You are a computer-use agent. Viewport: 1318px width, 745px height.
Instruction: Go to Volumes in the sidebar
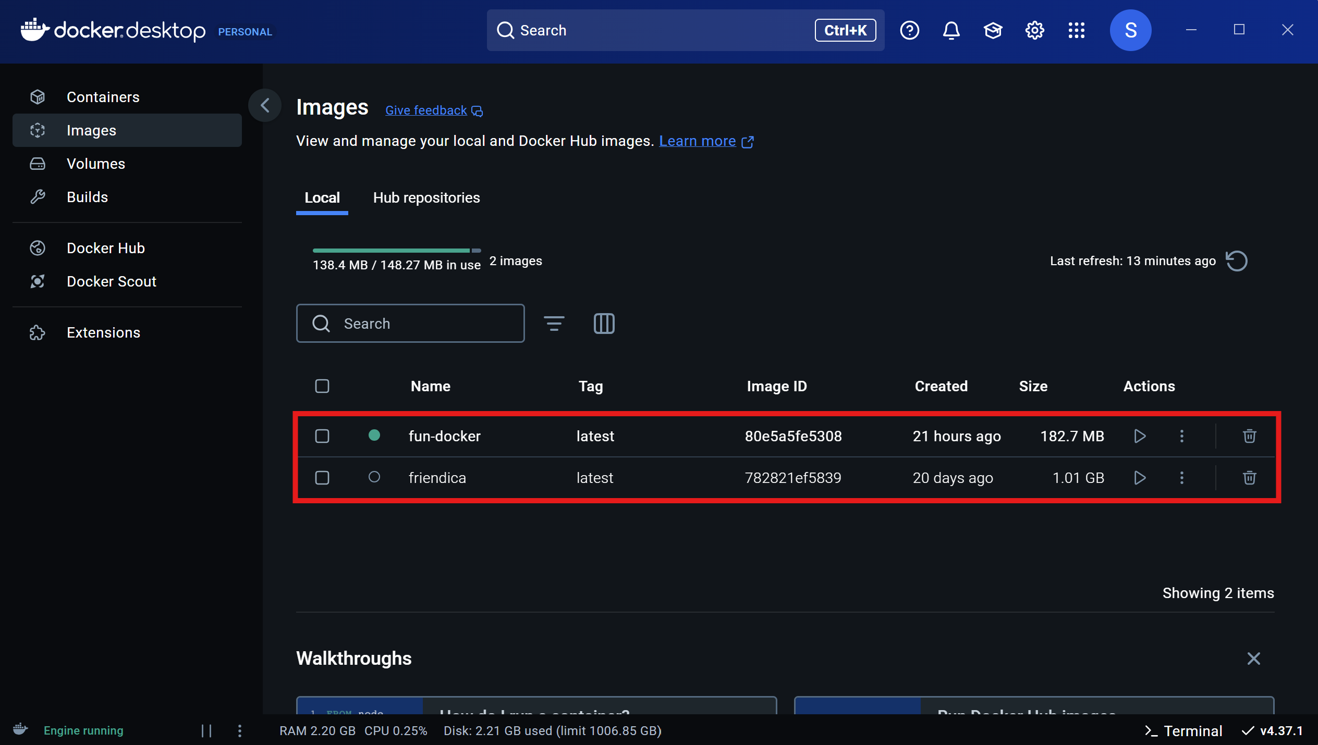[96, 164]
